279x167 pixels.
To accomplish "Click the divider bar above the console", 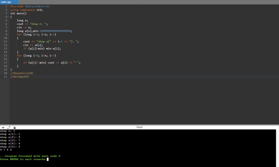I will point(139,125).
